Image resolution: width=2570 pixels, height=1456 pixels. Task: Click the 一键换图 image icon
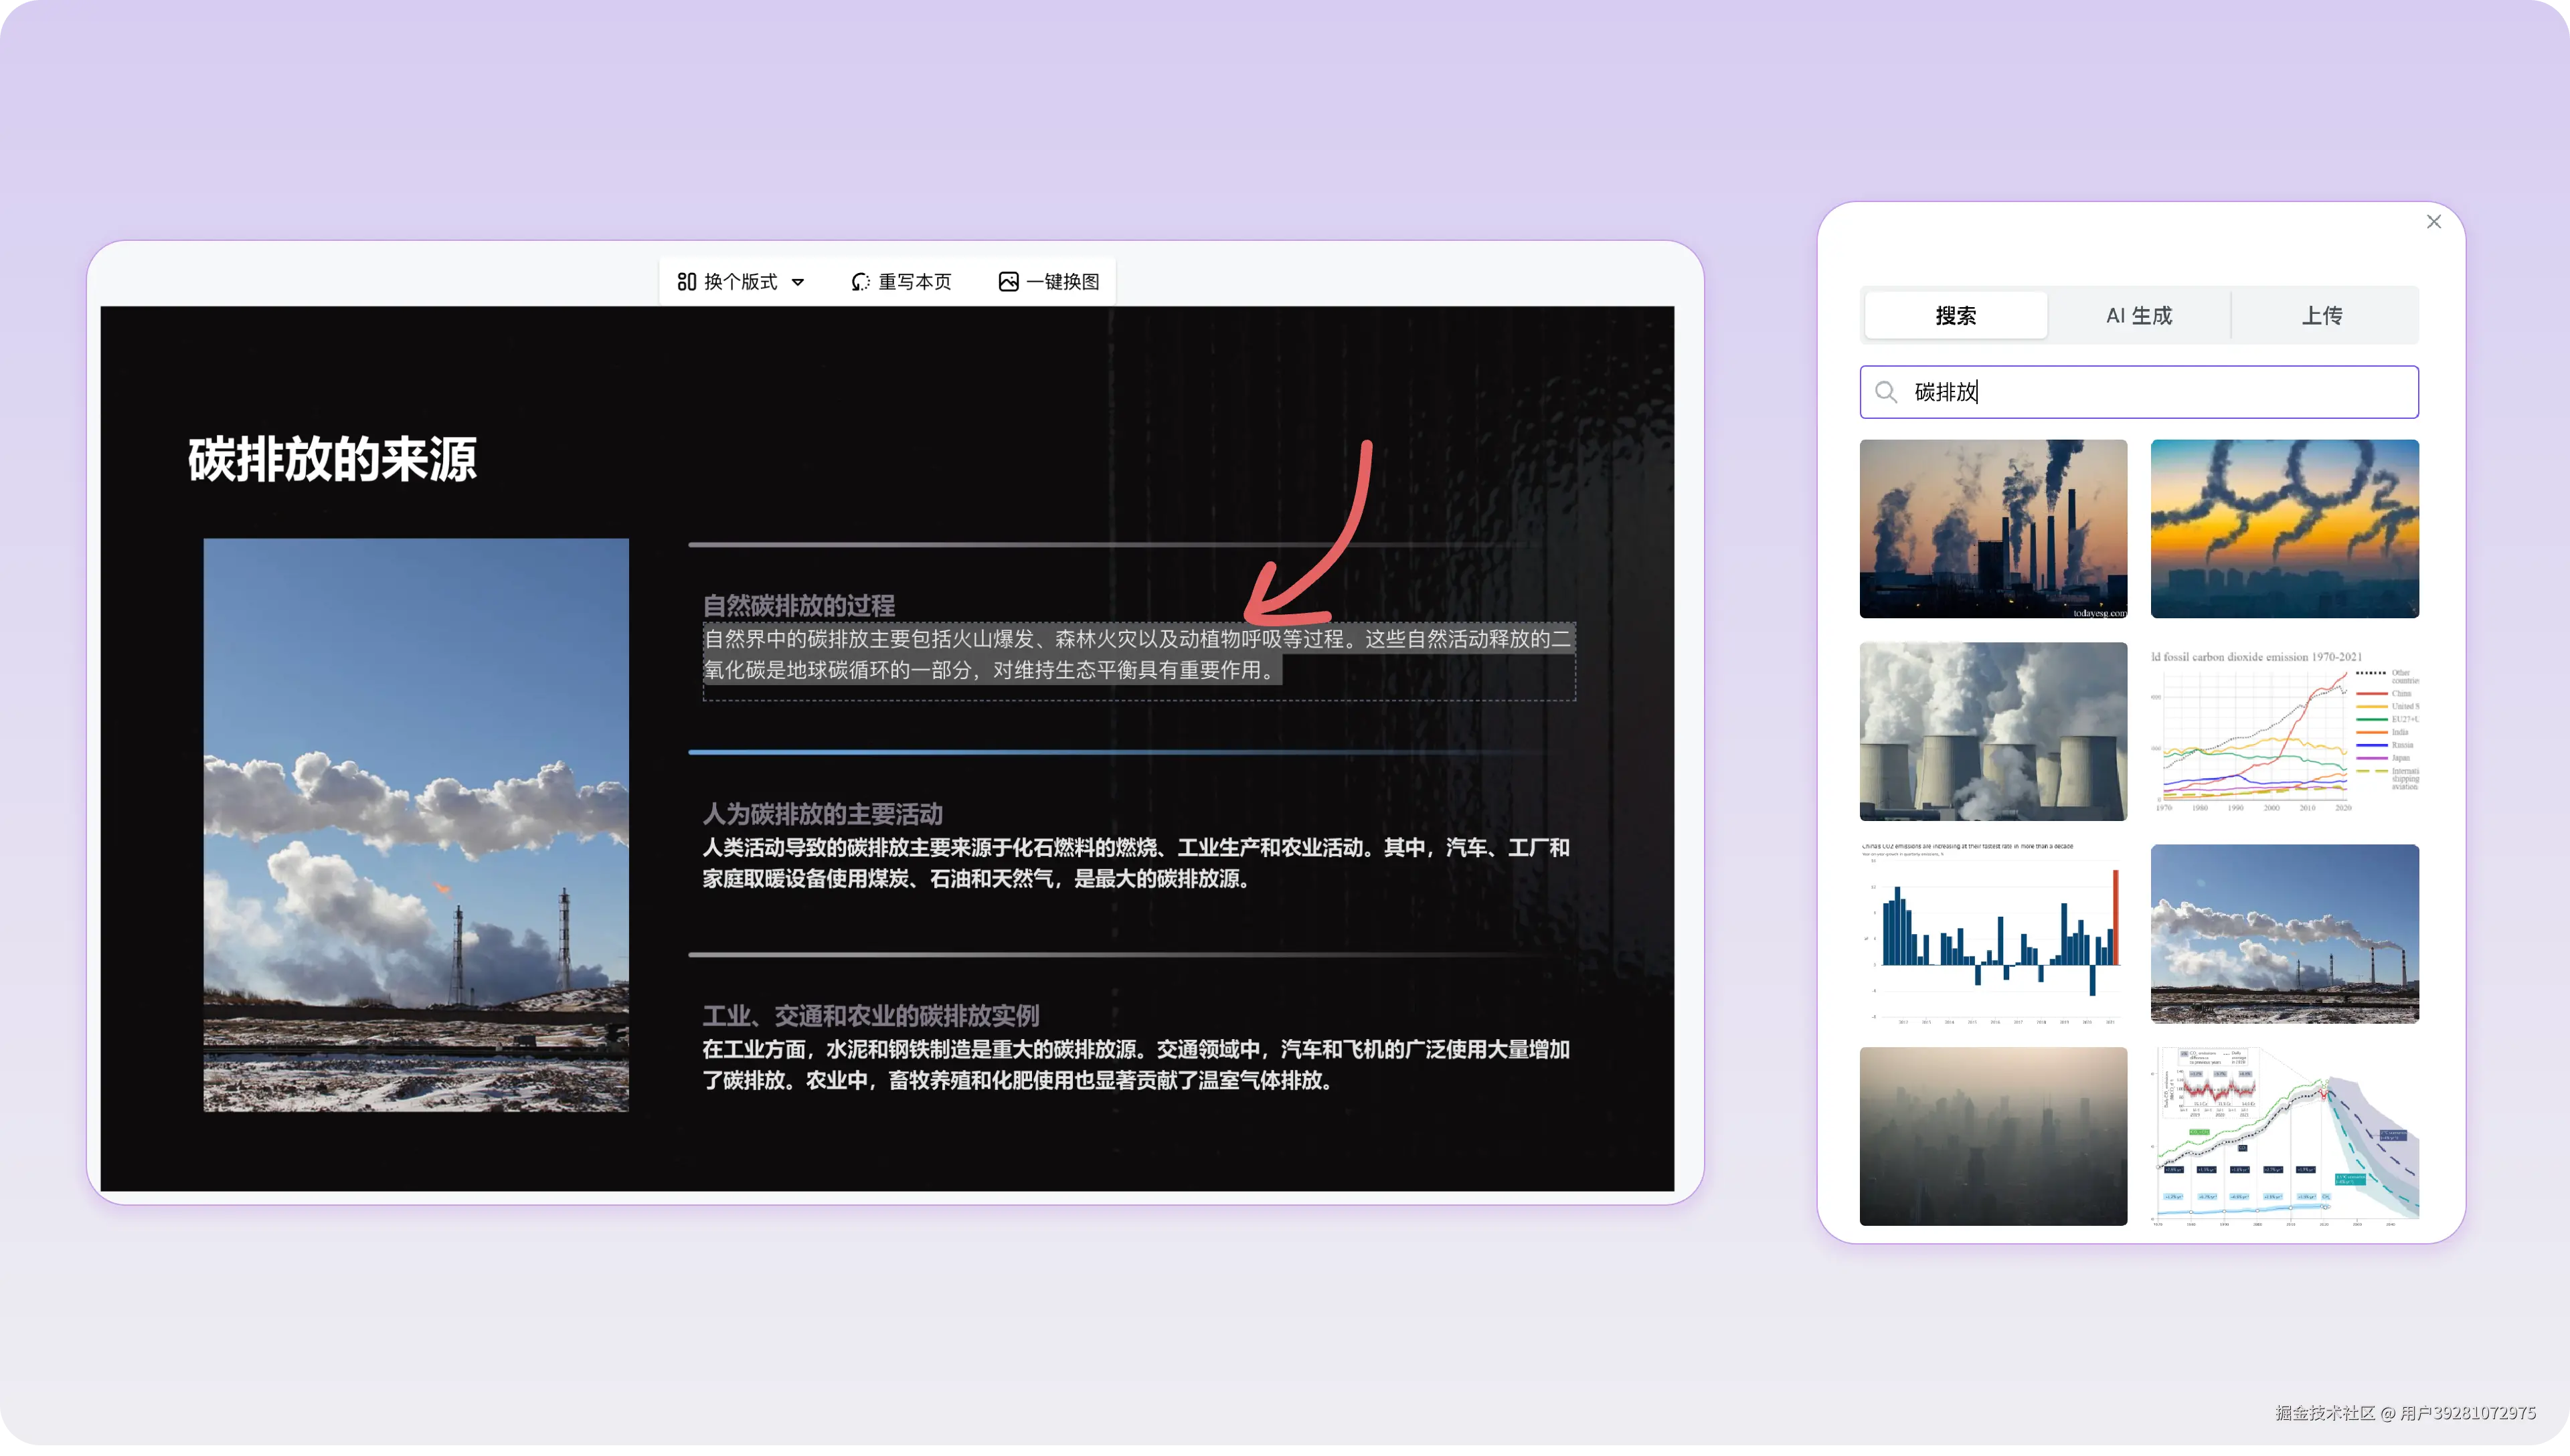[x=1008, y=282]
